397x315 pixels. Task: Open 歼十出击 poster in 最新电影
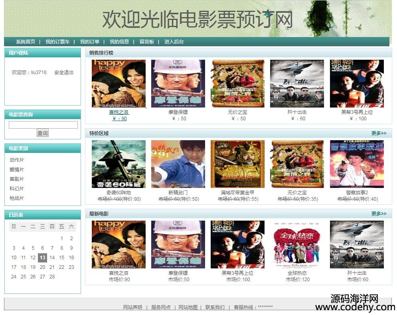(357, 245)
